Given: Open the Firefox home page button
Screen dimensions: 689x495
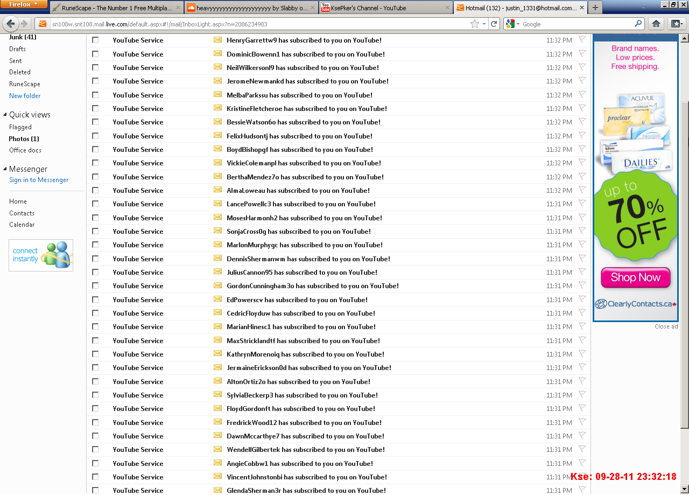Looking at the screenshot, I should 656,24.
